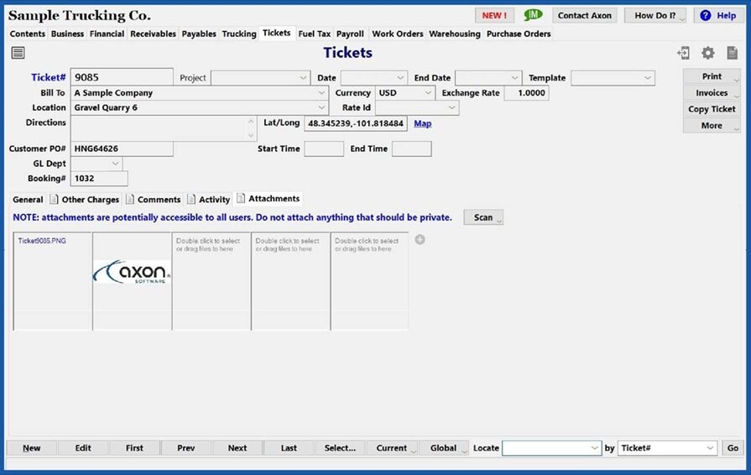The width and height of the screenshot is (751, 475).
Task: Open the Comments tab
Action: tap(159, 200)
